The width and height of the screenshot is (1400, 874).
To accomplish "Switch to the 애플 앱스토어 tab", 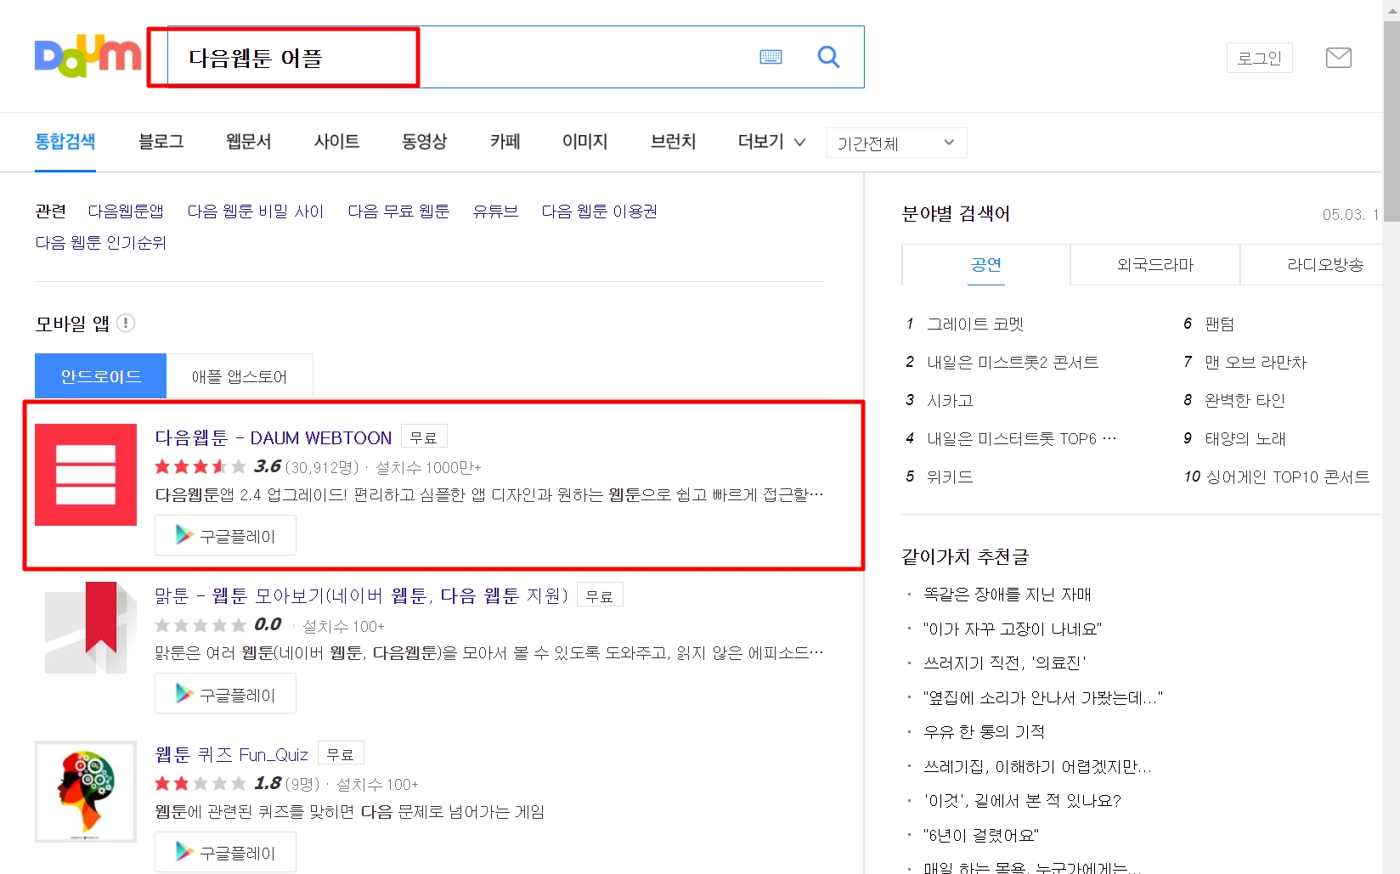I will [x=240, y=376].
